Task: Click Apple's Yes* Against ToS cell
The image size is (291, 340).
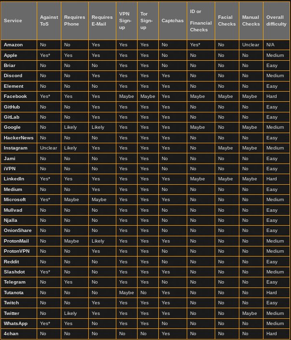Action: (x=49, y=55)
